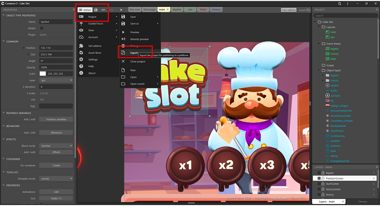Open Settings with the gear icon
Image resolution: width=380 pixels, height=206 pixels.
(x=81, y=59)
